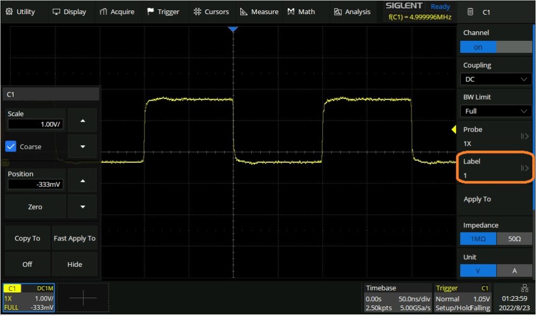Open the Analysis menu
The height and width of the screenshot is (316, 536).
click(352, 12)
